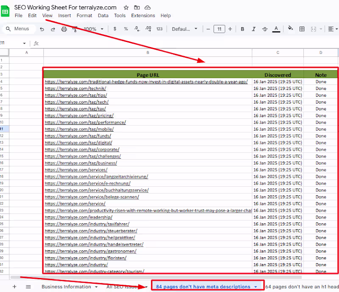Increase font size with plus
Screen dimensions: 339x292
tap(230, 29)
